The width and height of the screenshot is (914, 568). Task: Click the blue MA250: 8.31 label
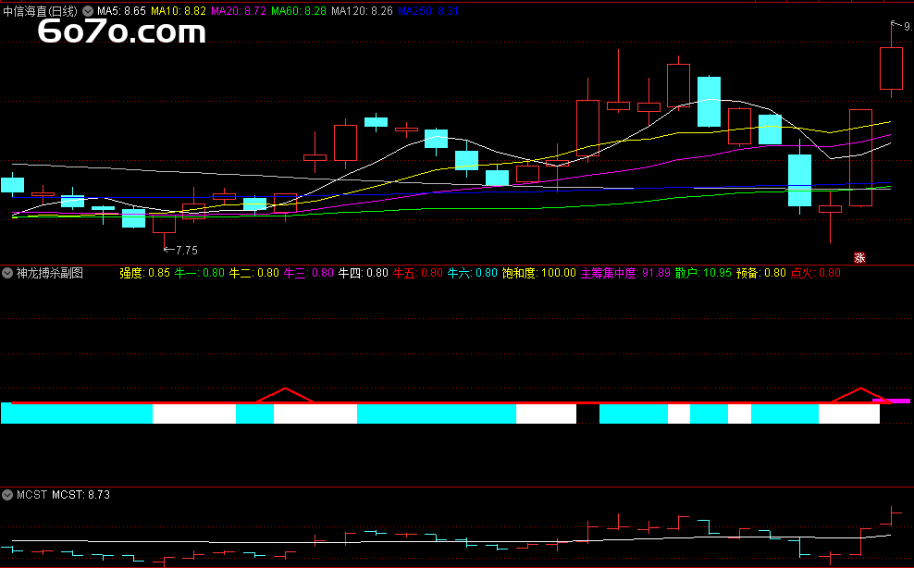[427, 11]
